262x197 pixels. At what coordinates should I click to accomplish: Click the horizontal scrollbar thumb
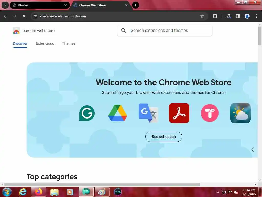tap(102, 185)
